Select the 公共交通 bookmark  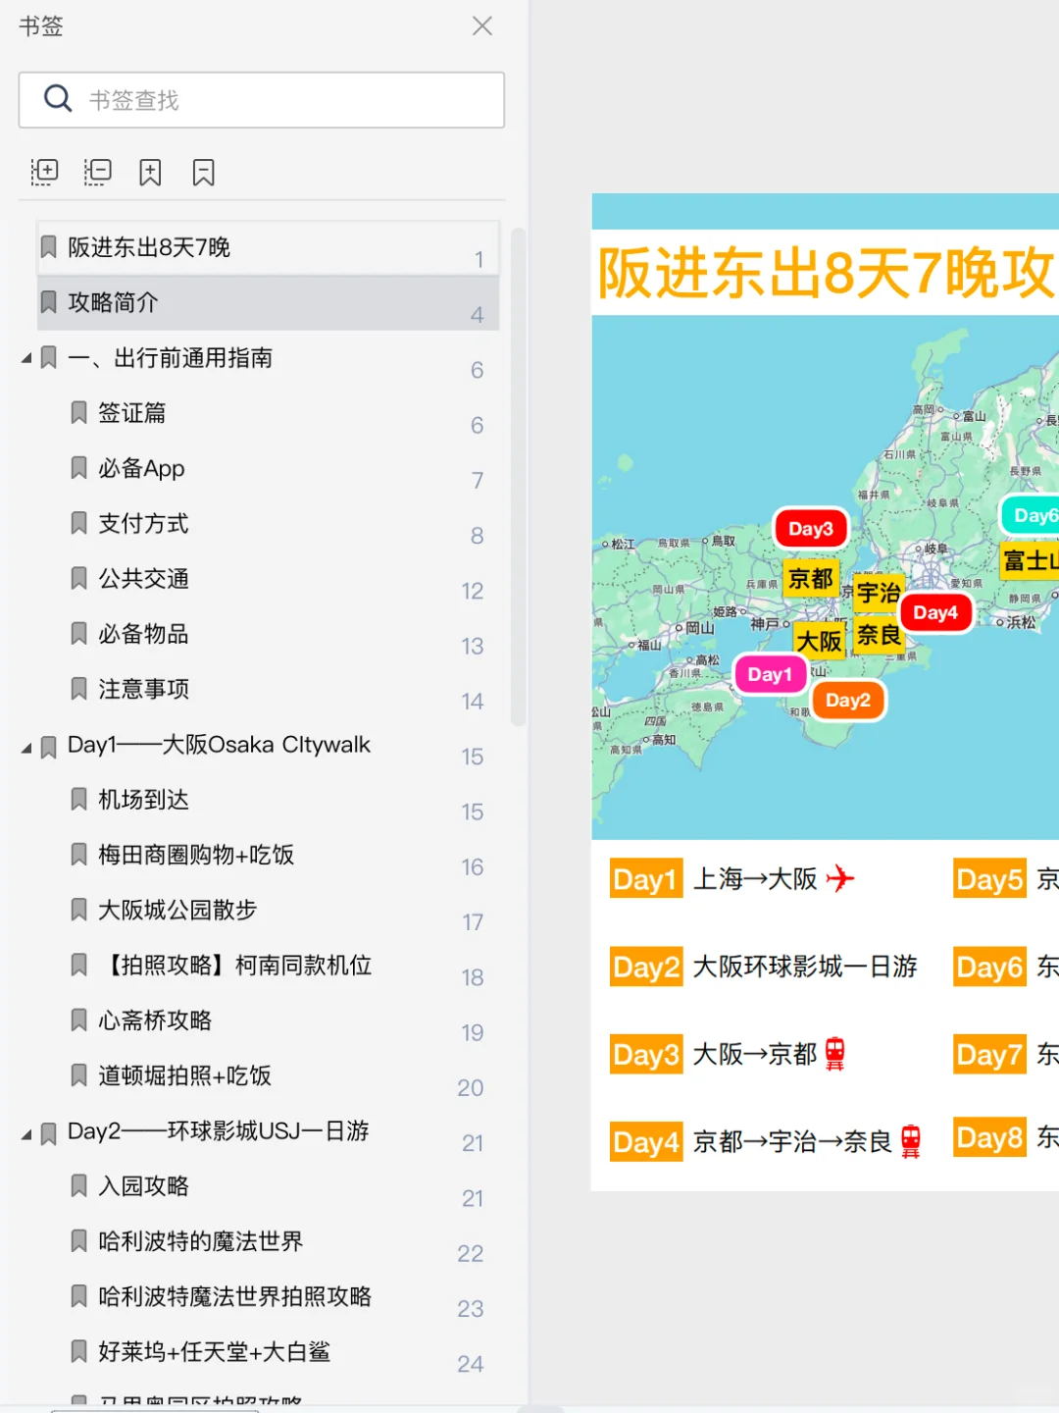pos(143,578)
